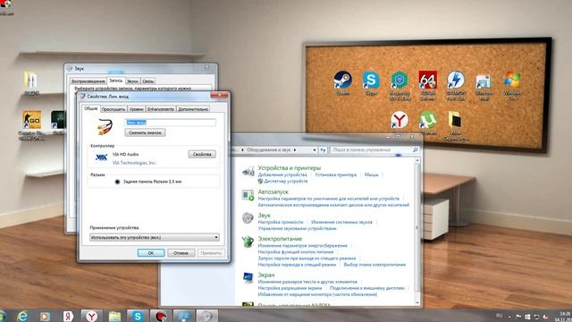Viewport: 572px width, 322px height.
Task: Open the DAEMON Tools desktop shortcut
Action: coord(456,80)
